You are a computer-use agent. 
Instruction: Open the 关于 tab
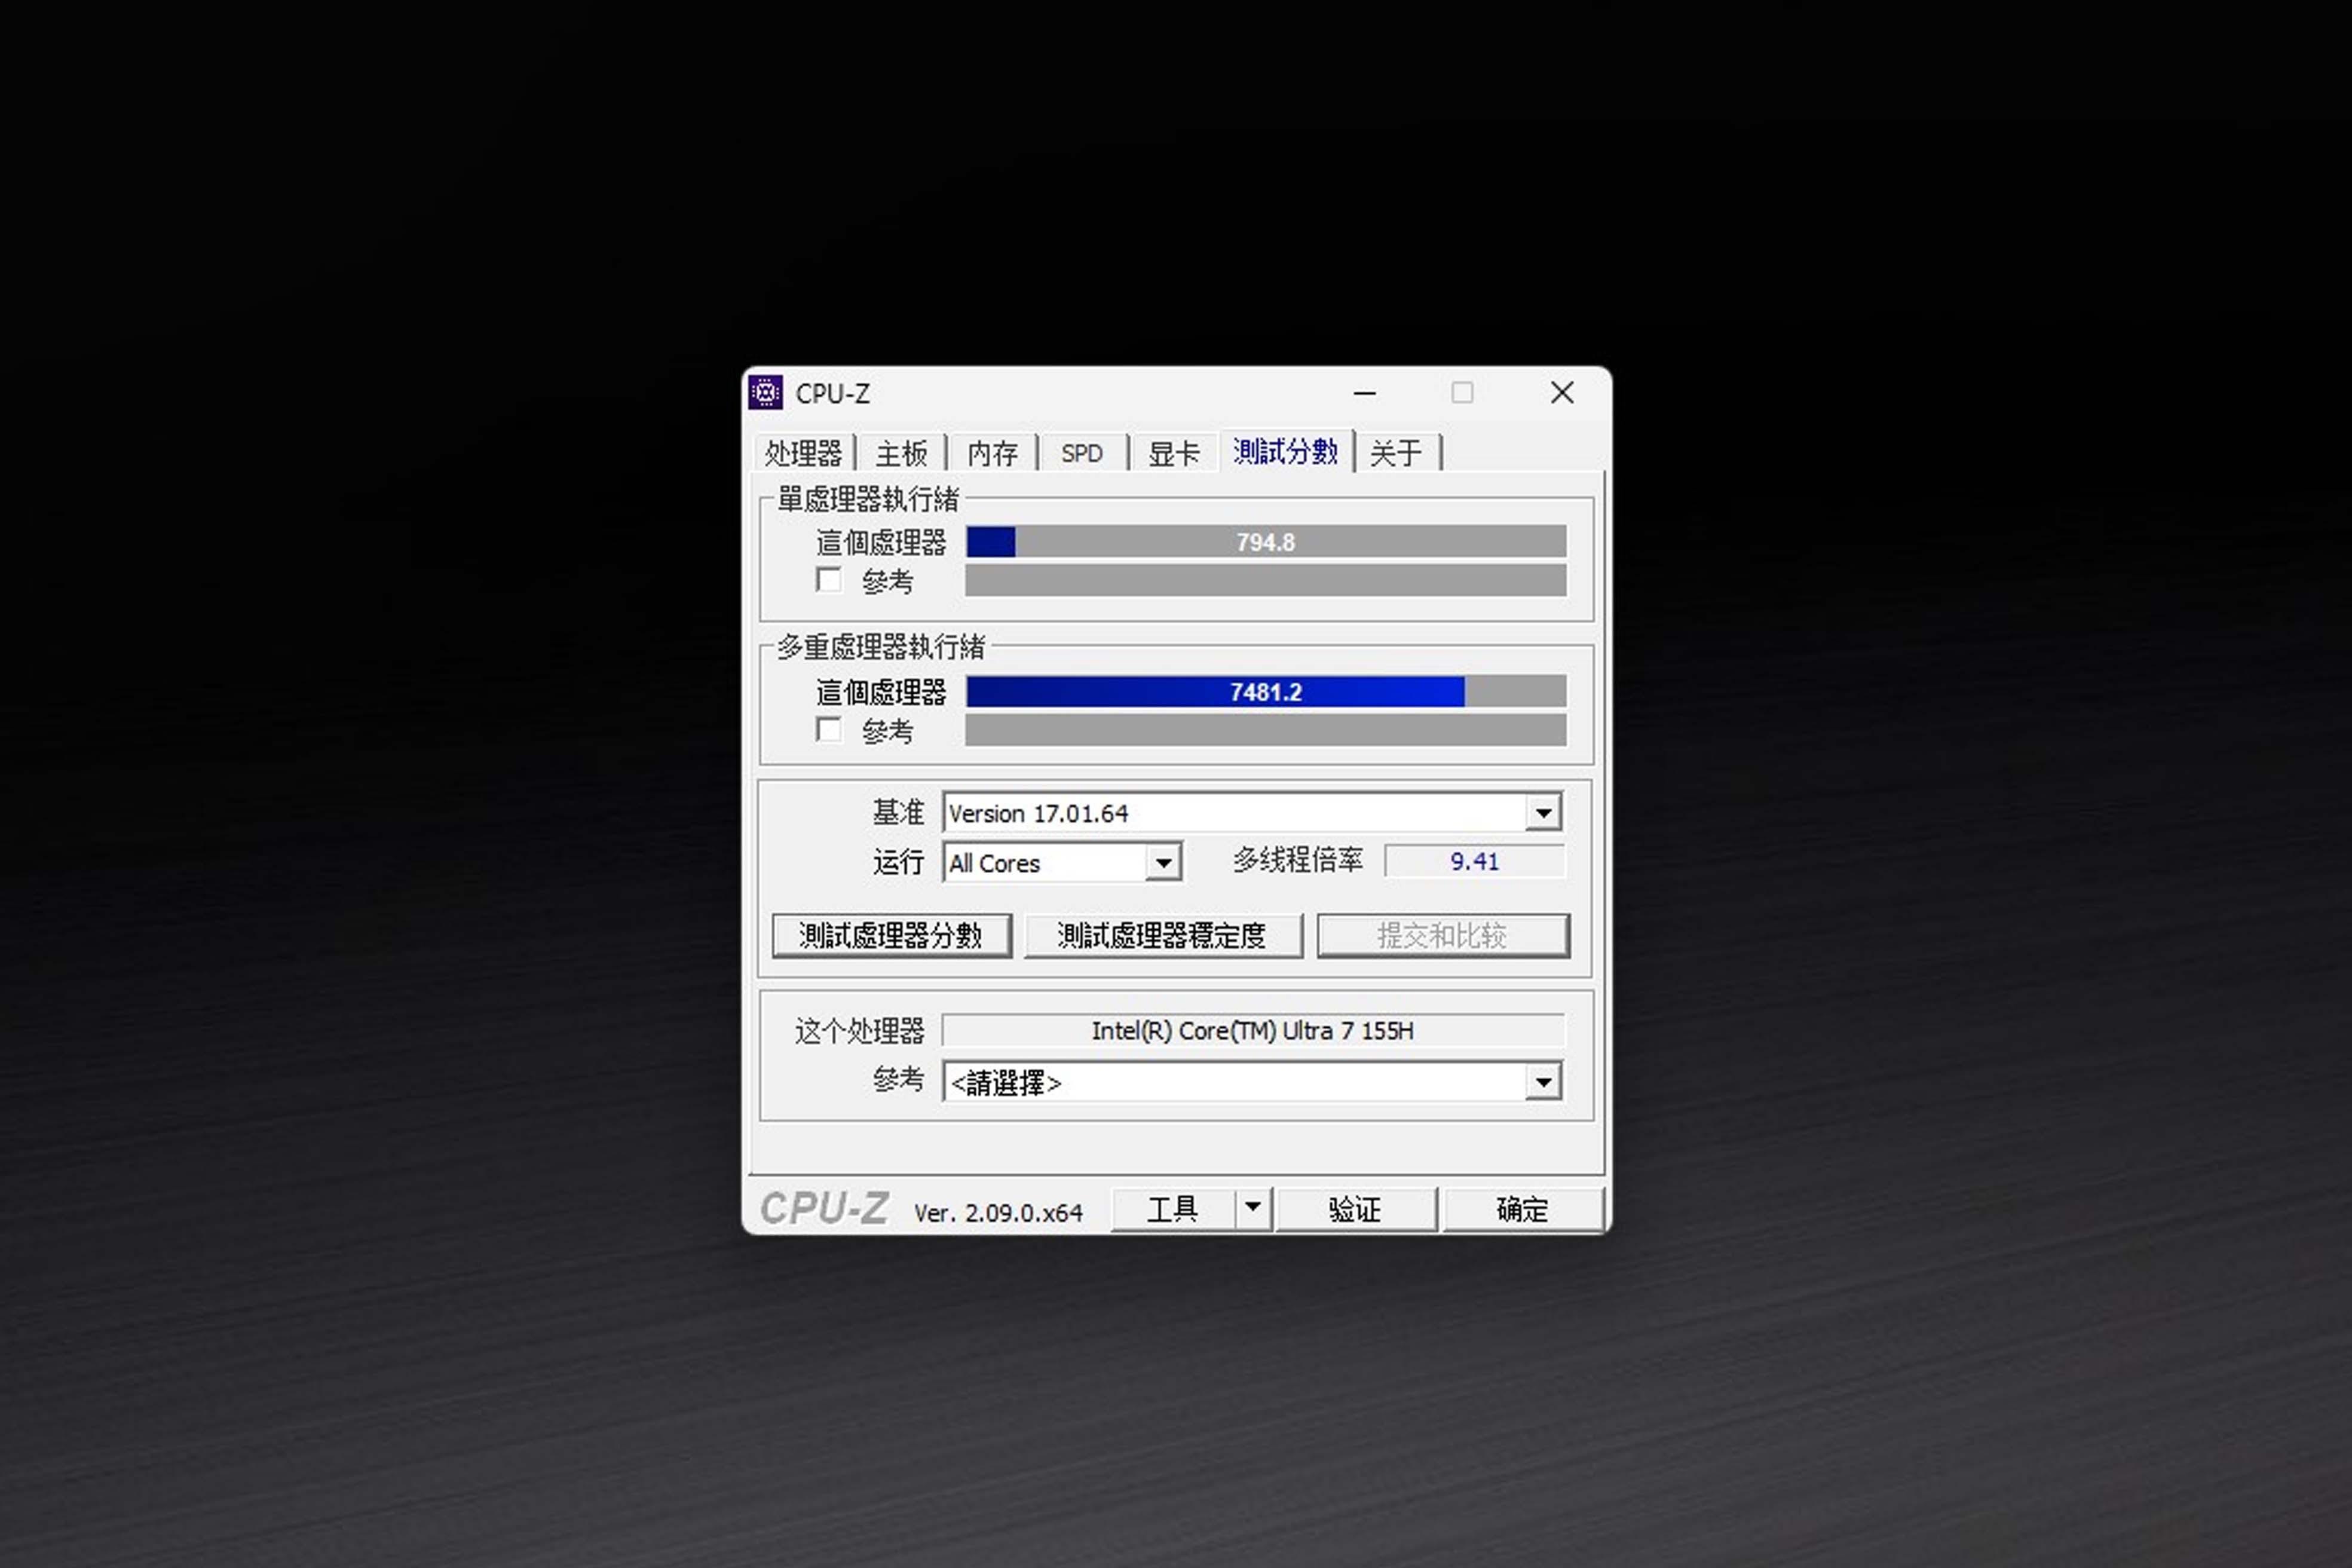pos(1396,453)
